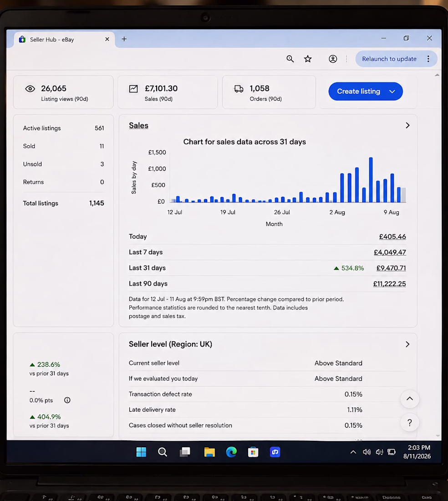This screenshot has width=448, height=501.
Task: Open Last 90 days £11,222.25 link
Action: [390, 284]
